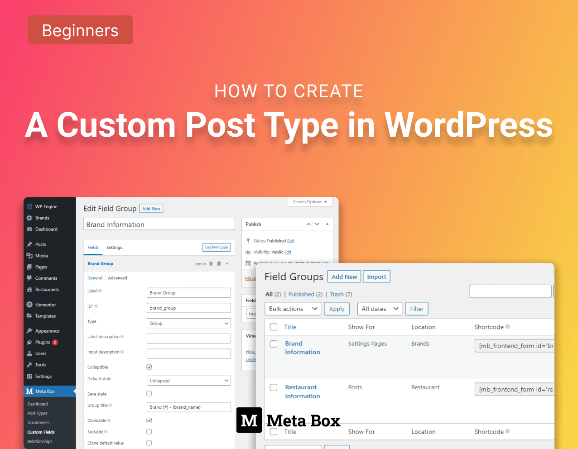Duplicate the Brand Group field with copy icon
The width and height of the screenshot is (578, 449).
[219, 264]
